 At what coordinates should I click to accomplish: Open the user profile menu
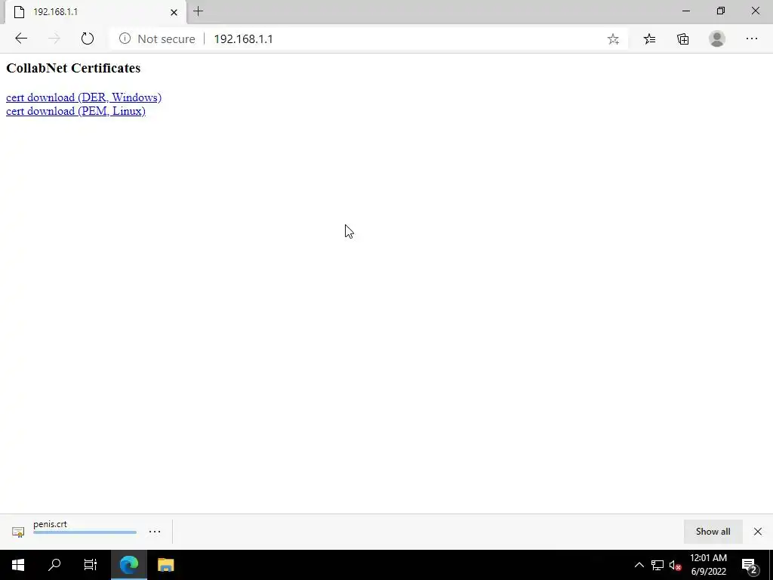[717, 39]
